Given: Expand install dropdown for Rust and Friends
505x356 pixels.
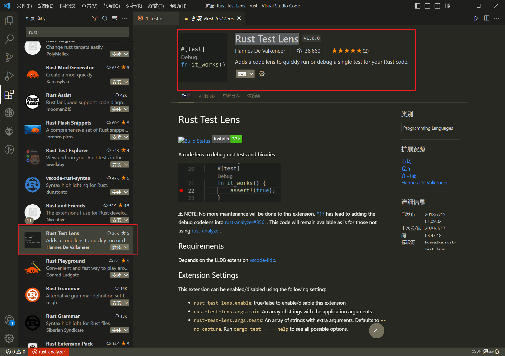Looking at the screenshot, I should click(x=126, y=220).
